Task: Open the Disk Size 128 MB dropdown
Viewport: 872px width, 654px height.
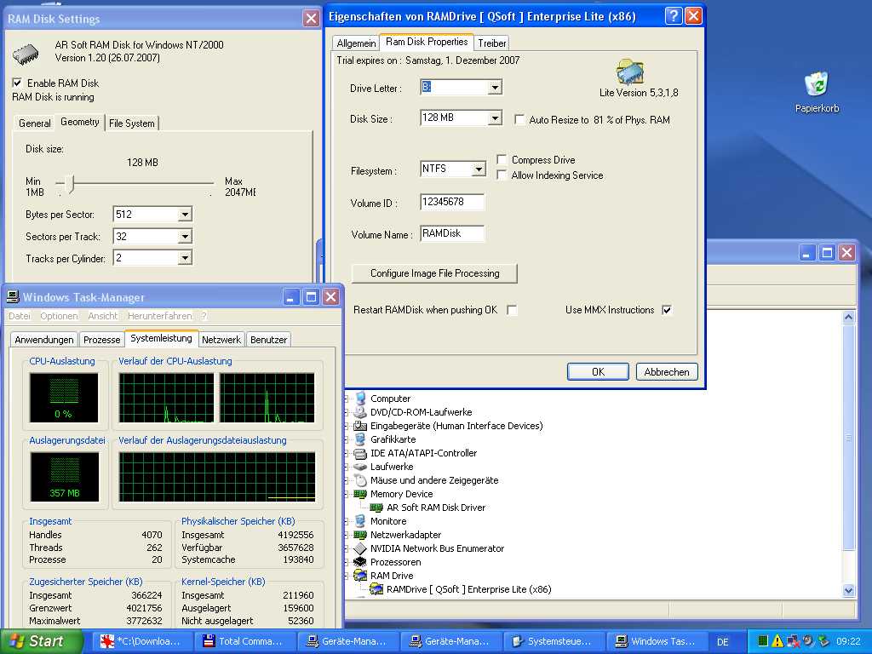Action: (x=495, y=118)
